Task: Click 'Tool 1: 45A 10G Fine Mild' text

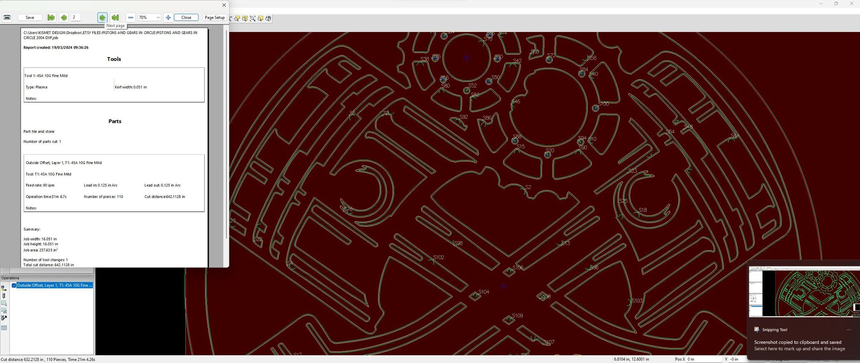Action: (46, 76)
